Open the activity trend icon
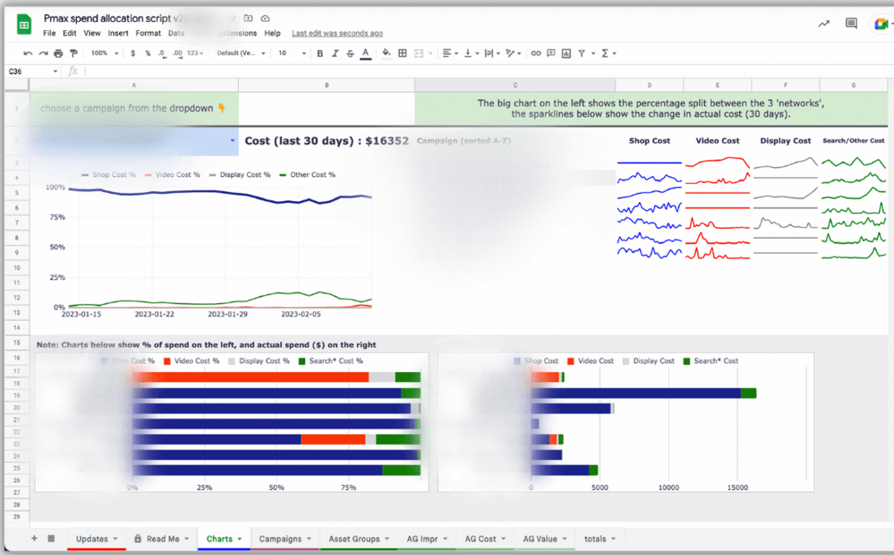The image size is (894, 555). (824, 24)
